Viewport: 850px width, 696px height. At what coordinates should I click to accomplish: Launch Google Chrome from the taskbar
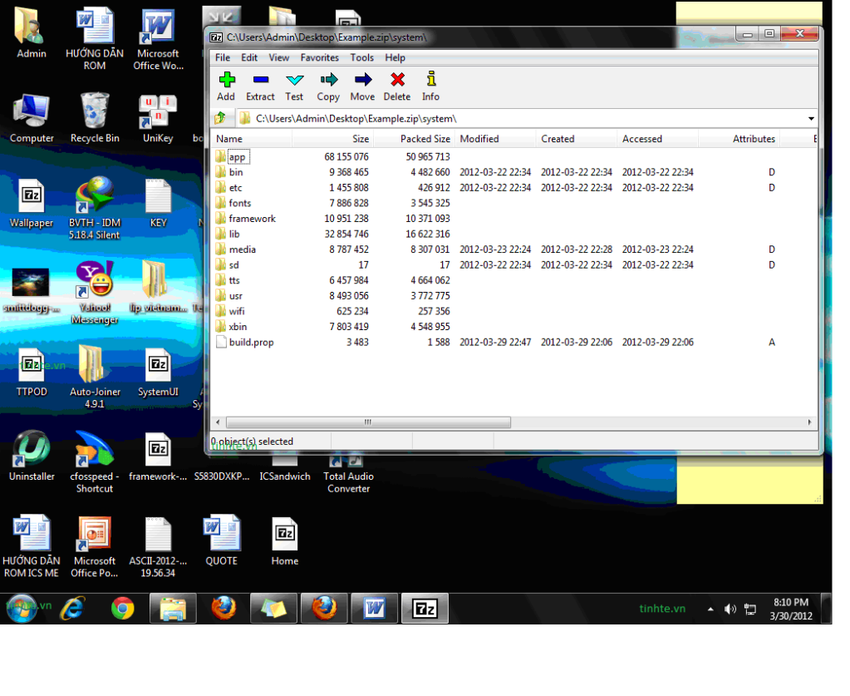click(x=122, y=610)
